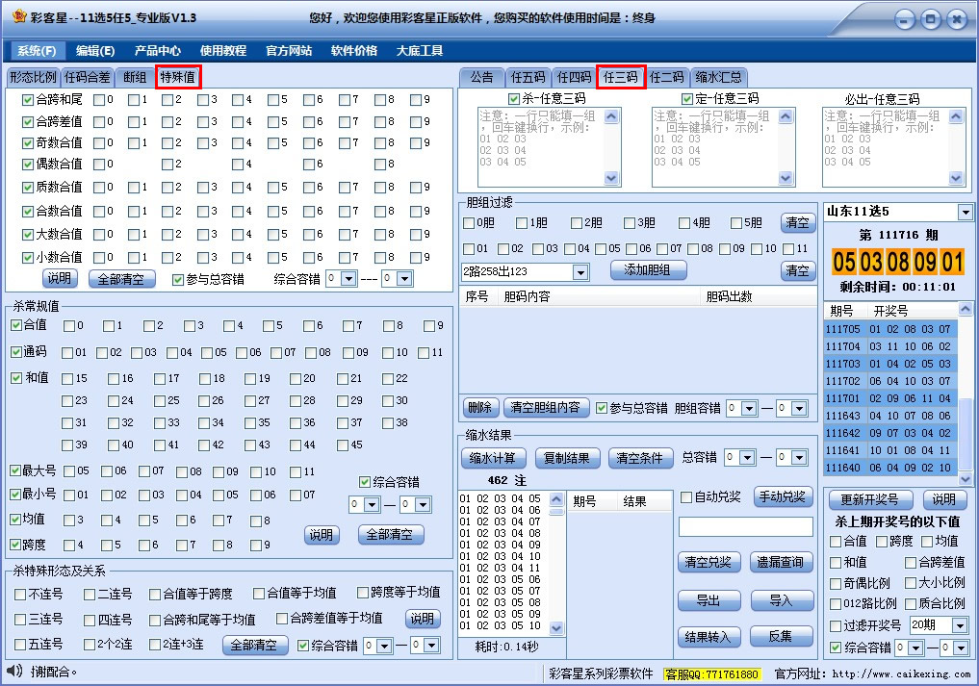Open the 山东11选5 lottery selector dropdown
Viewport: 979px width, 686px height.
point(964,211)
